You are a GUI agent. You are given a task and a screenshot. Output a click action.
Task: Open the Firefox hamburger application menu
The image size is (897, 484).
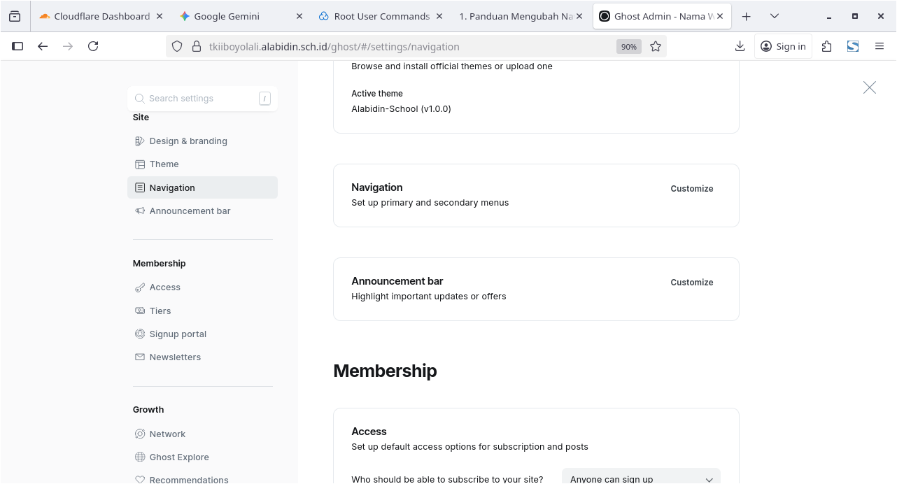pyautogui.click(x=880, y=47)
